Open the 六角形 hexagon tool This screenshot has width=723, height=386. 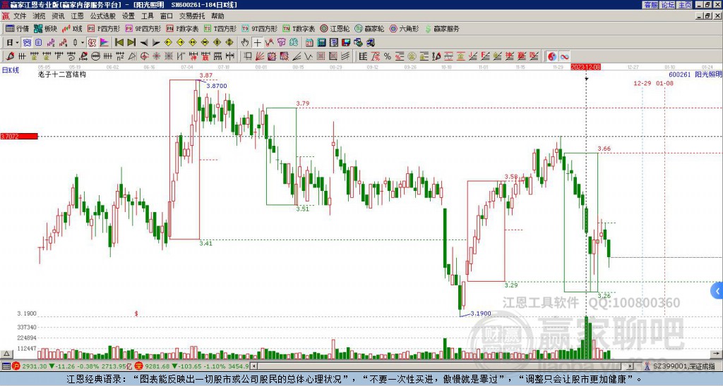pyautogui.click(x=404, y=29)
